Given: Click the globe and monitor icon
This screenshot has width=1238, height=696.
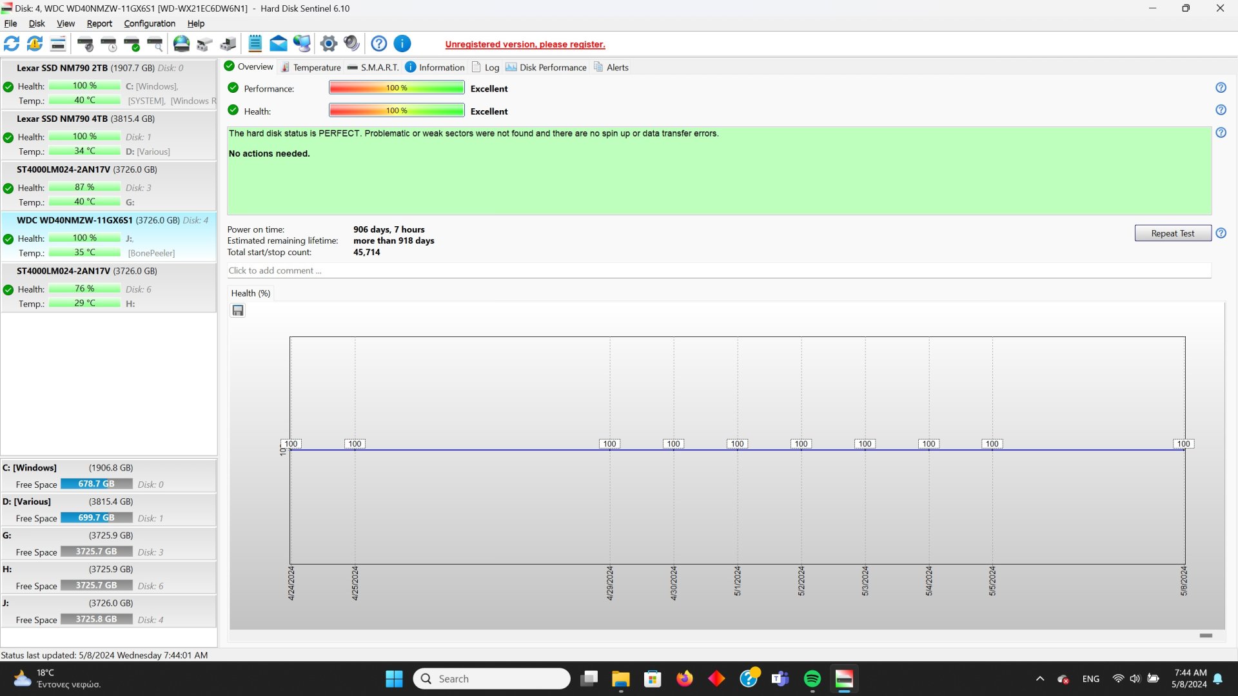Looking at the screenshot, I should pyautogui.click(x=302, y=44).
